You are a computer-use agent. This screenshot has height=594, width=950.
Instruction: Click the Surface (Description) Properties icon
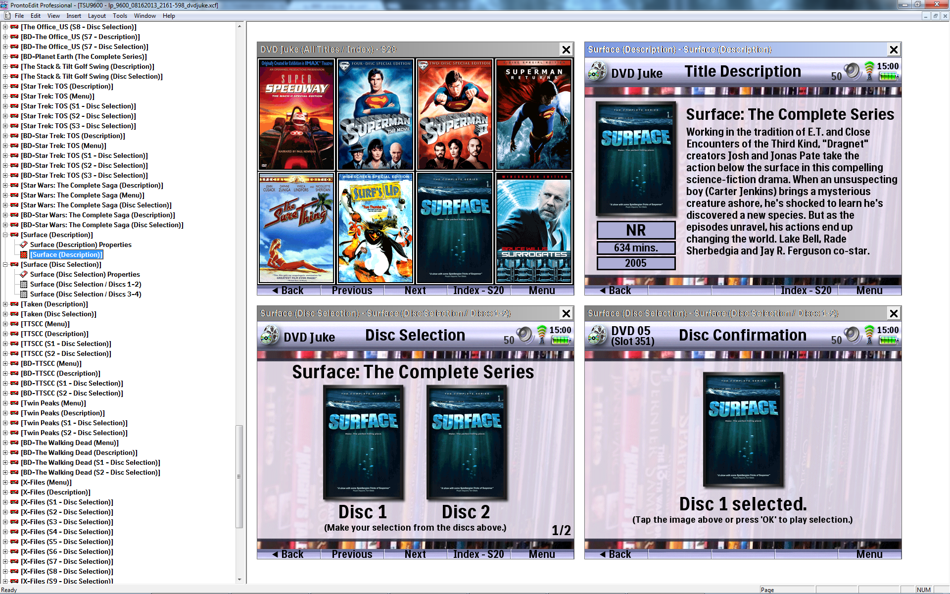coord(24,245)
